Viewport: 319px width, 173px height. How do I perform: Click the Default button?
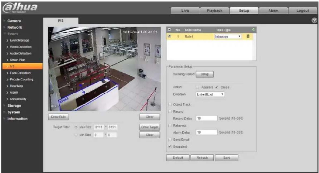(178, 157)
